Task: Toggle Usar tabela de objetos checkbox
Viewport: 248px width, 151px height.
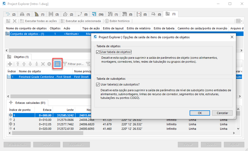Action: [x=98, y=52]
